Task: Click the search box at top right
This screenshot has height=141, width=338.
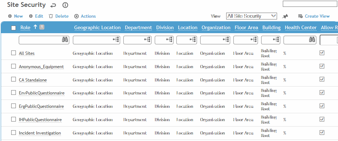Action: click(310, 4)
